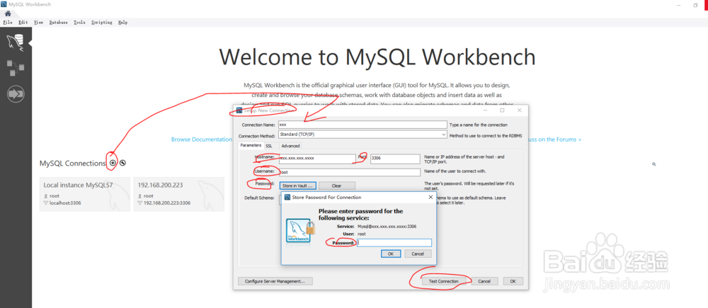Open the Help menu
The height and width of the screenshot is (308, 708).
(x=122, y=22)
